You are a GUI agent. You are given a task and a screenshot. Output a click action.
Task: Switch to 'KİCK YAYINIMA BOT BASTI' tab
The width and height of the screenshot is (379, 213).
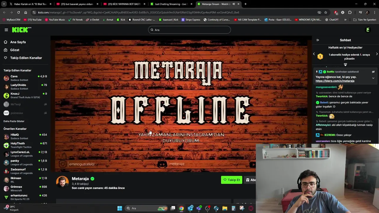[124, 4]
